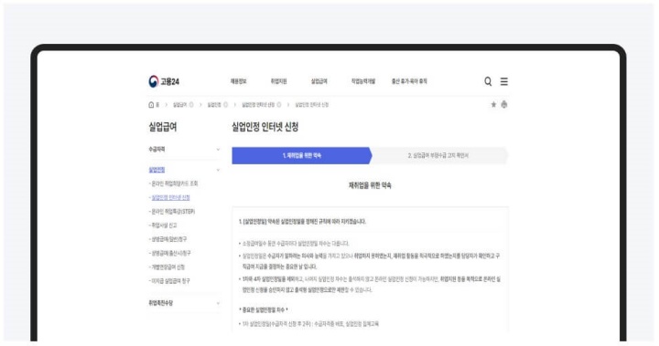The height and width of the screenshot is (346, 659).
Task: Click the * 중요한 실업인정일 차수 * text
Action: pyautogui.click(x=264, y=309)
